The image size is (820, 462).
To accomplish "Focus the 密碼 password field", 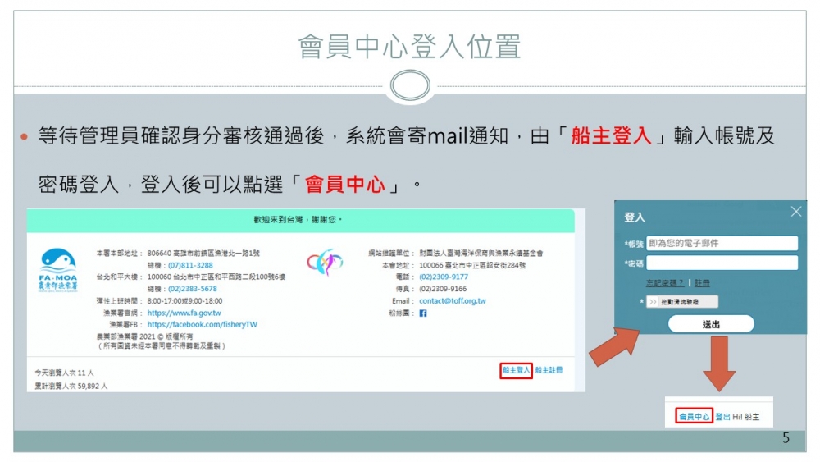I will 722,263.
